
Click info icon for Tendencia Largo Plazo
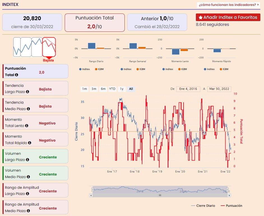click(27, 92)
